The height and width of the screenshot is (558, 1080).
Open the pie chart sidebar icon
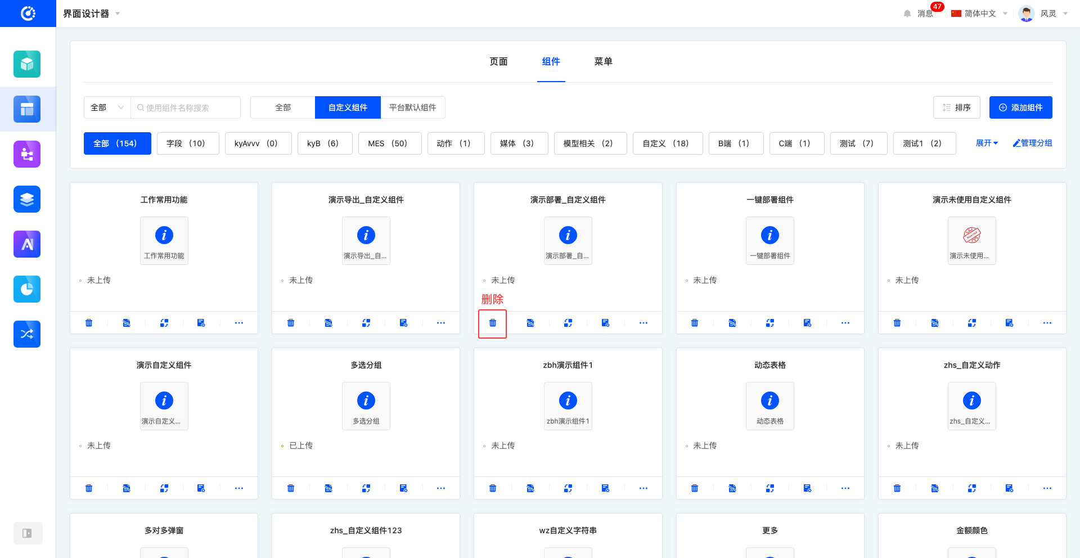(27, 289)
